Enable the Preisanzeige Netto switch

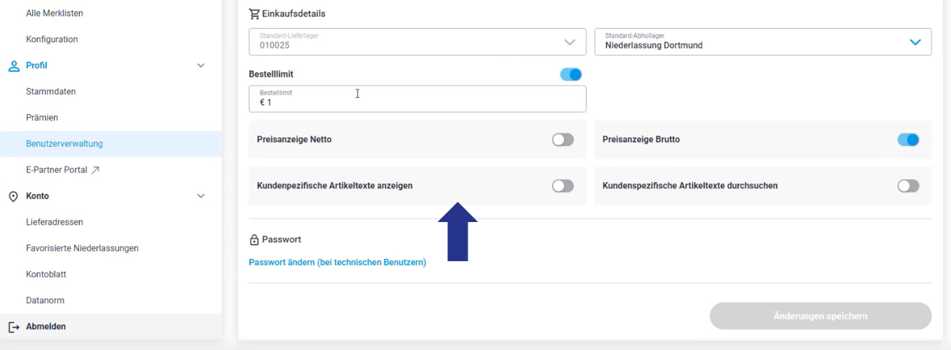pos(563,139)
